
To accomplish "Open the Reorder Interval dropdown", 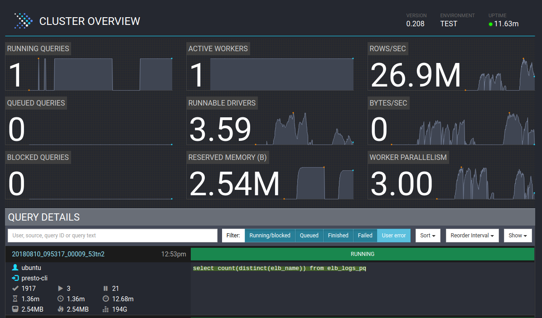I will [472, 236].
